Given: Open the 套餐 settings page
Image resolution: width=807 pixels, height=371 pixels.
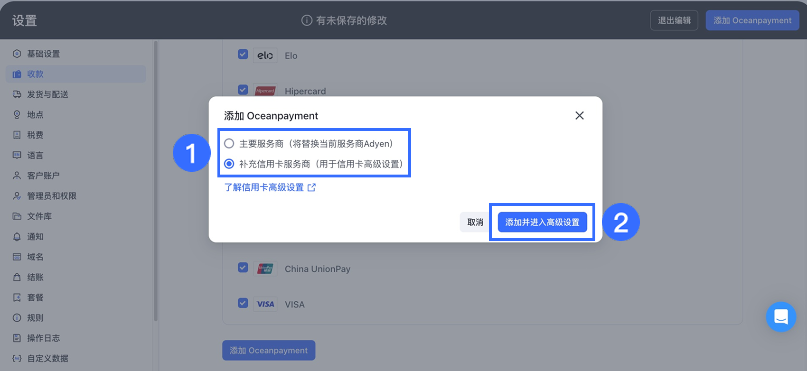Looking at the screenshot, I should [76, 297].
